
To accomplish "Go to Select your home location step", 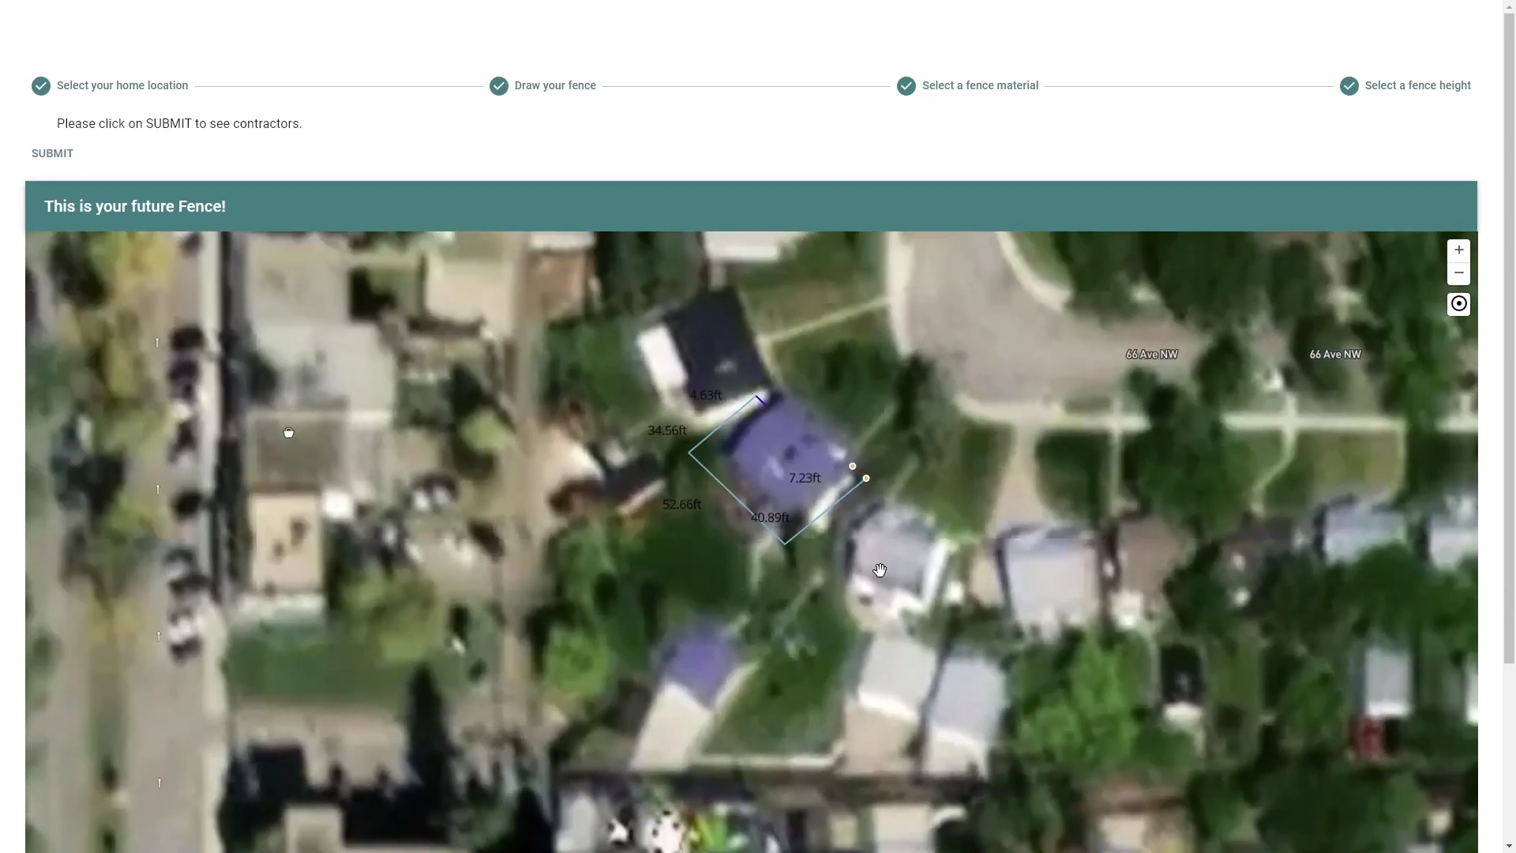I will click(122, 86).
